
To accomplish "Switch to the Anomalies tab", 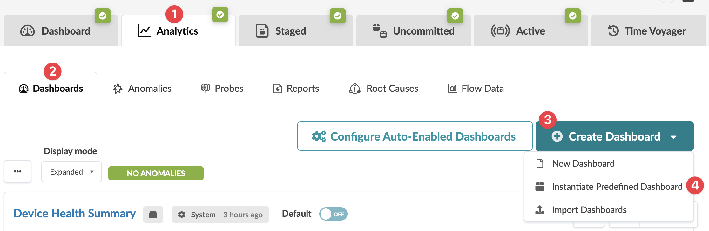I will (x=142, y=89).
